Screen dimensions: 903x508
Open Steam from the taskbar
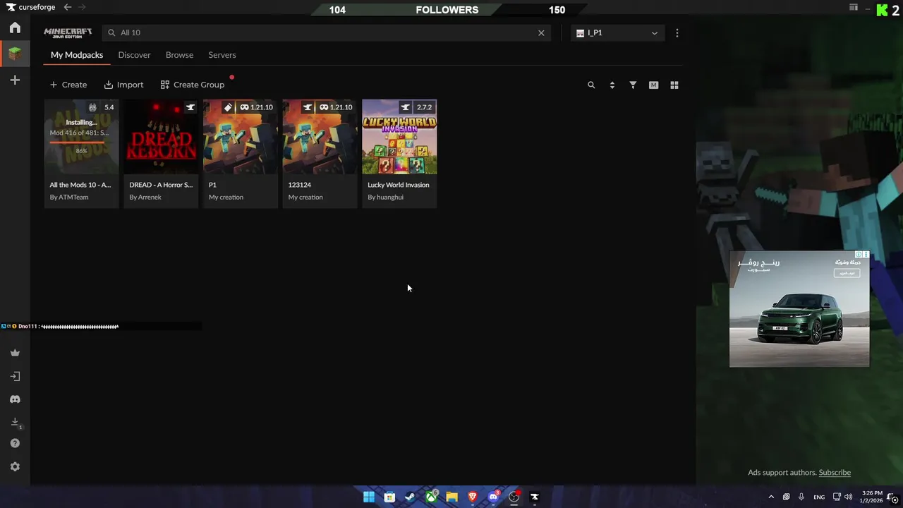click(x=410, y=497)
